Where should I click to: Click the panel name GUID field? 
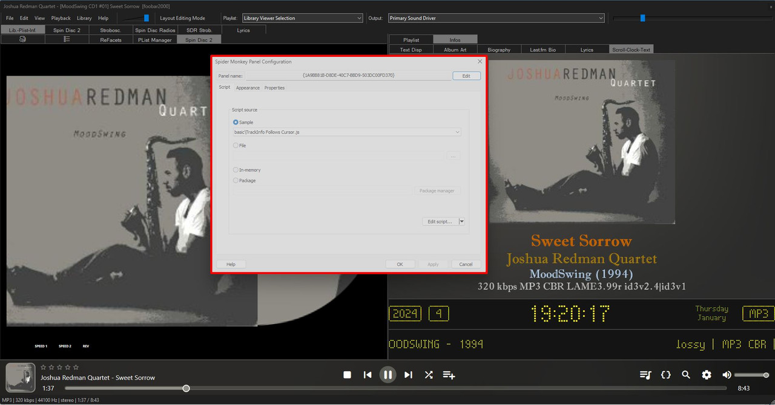coord(348,76)
